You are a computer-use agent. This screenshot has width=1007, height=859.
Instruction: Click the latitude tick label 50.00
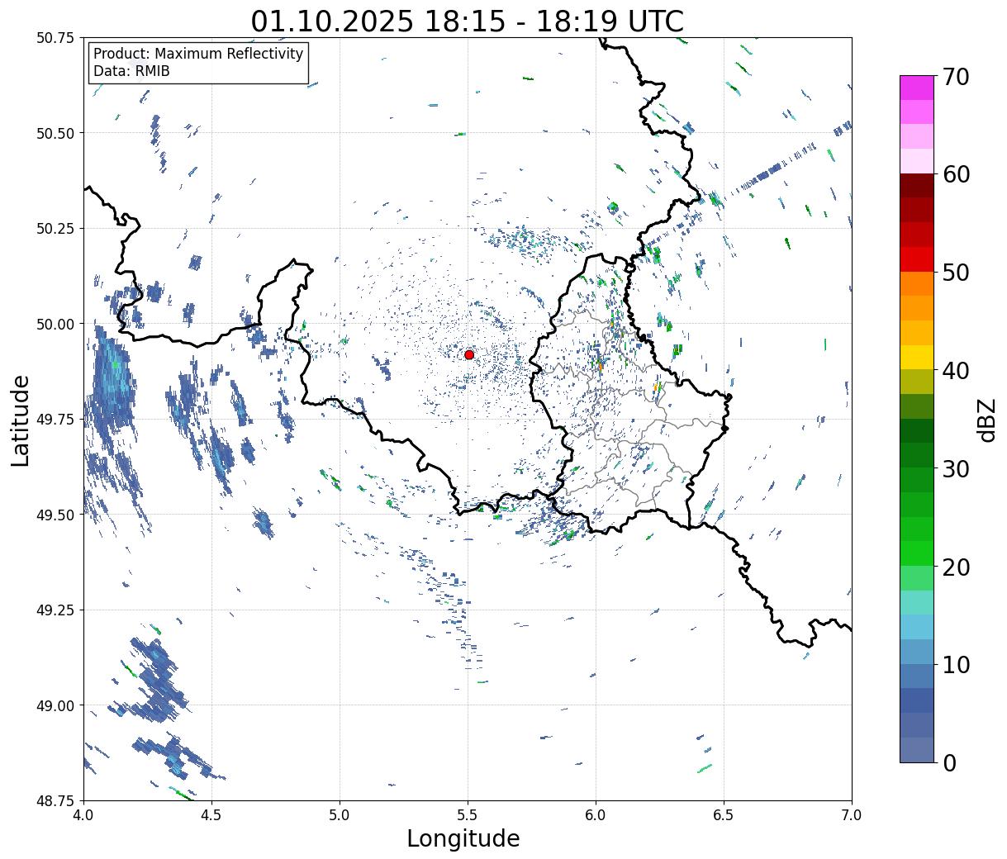coord(55,324)
